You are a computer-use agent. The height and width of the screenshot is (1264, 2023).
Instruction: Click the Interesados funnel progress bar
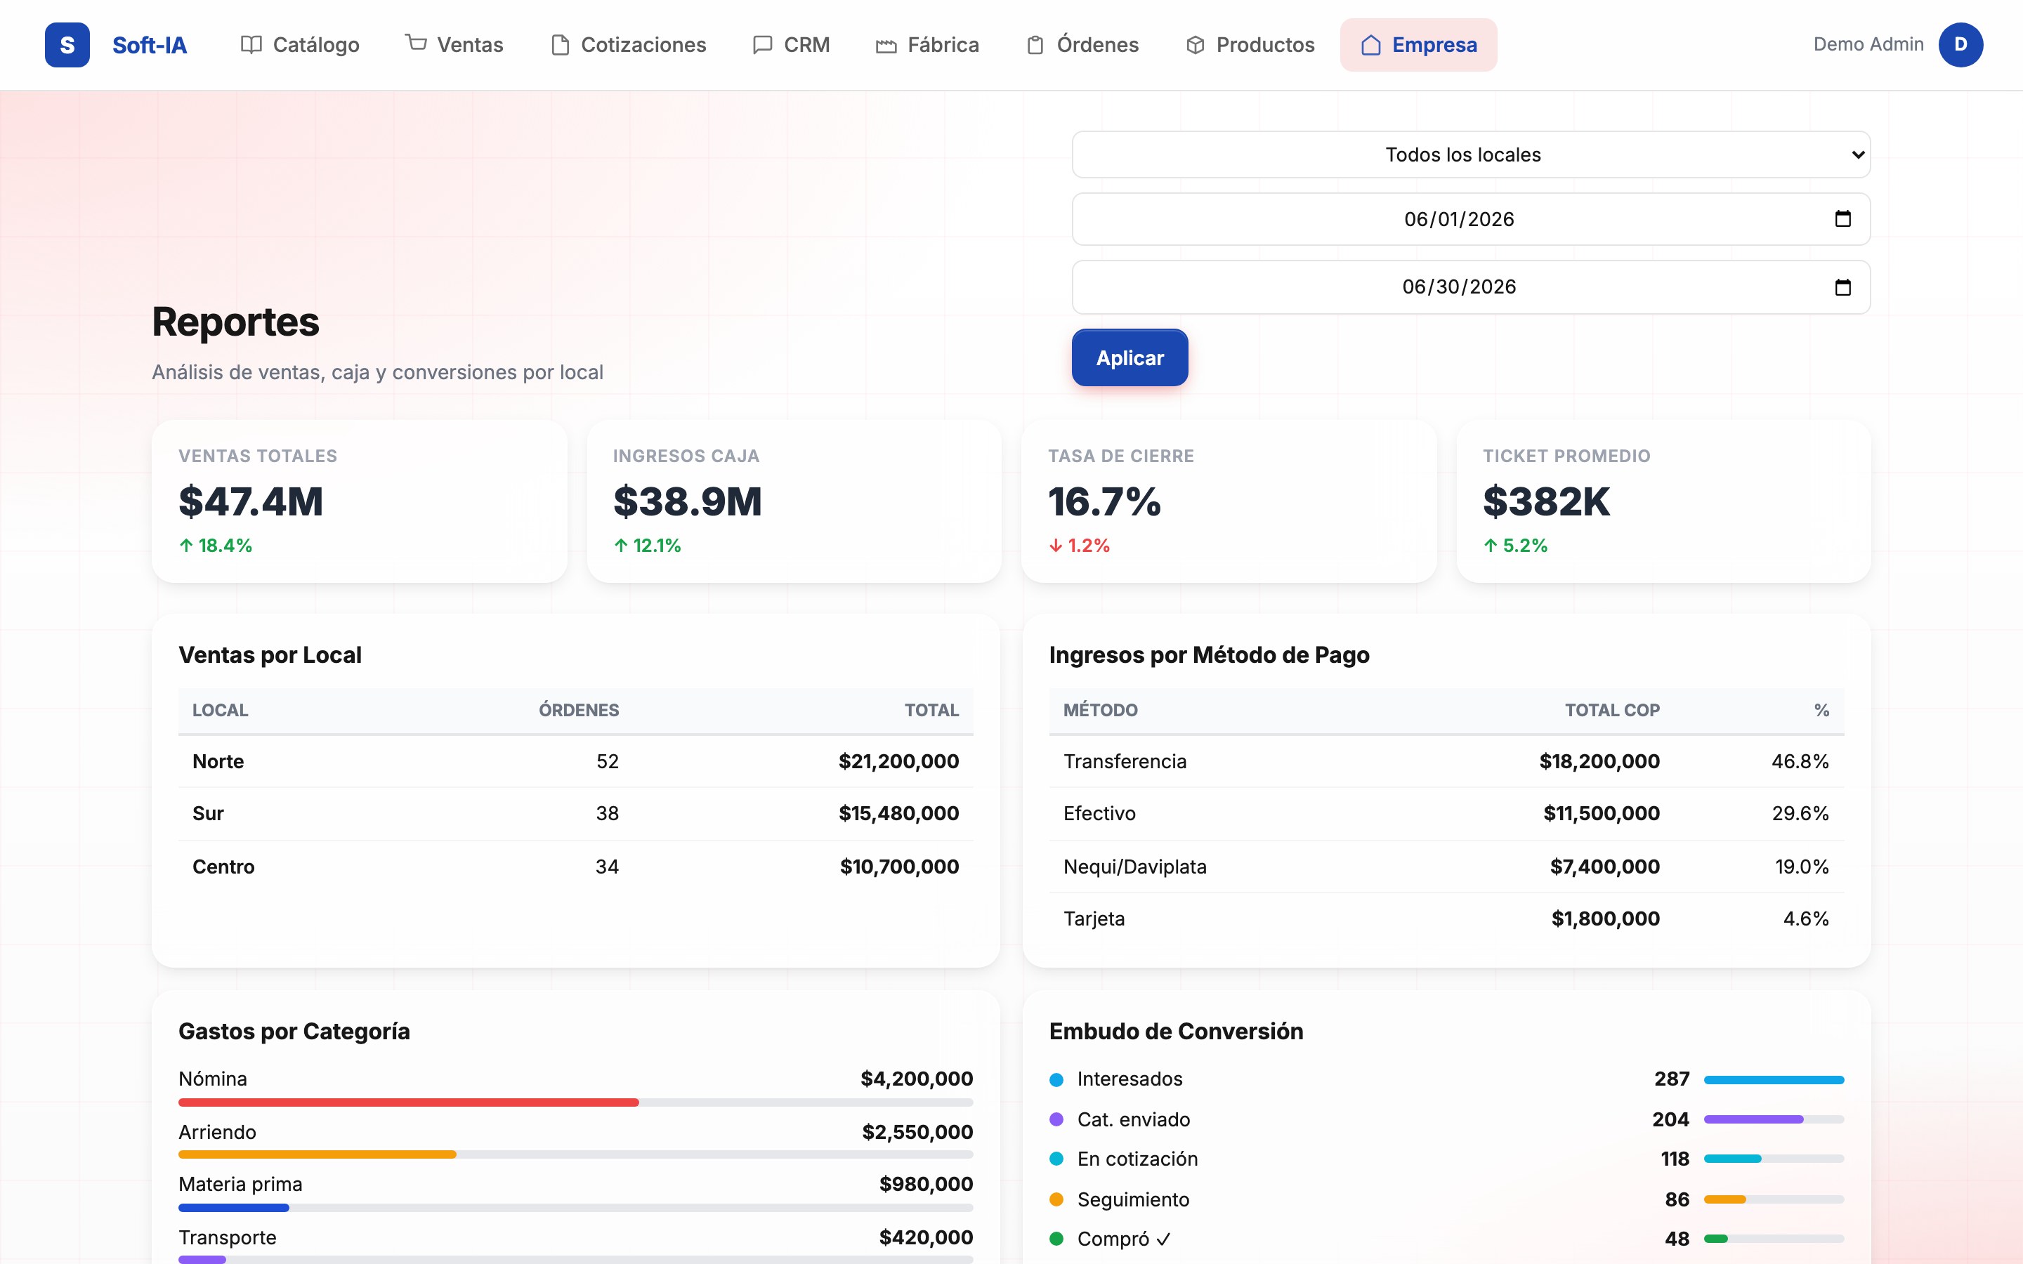pos(1774,1080)
